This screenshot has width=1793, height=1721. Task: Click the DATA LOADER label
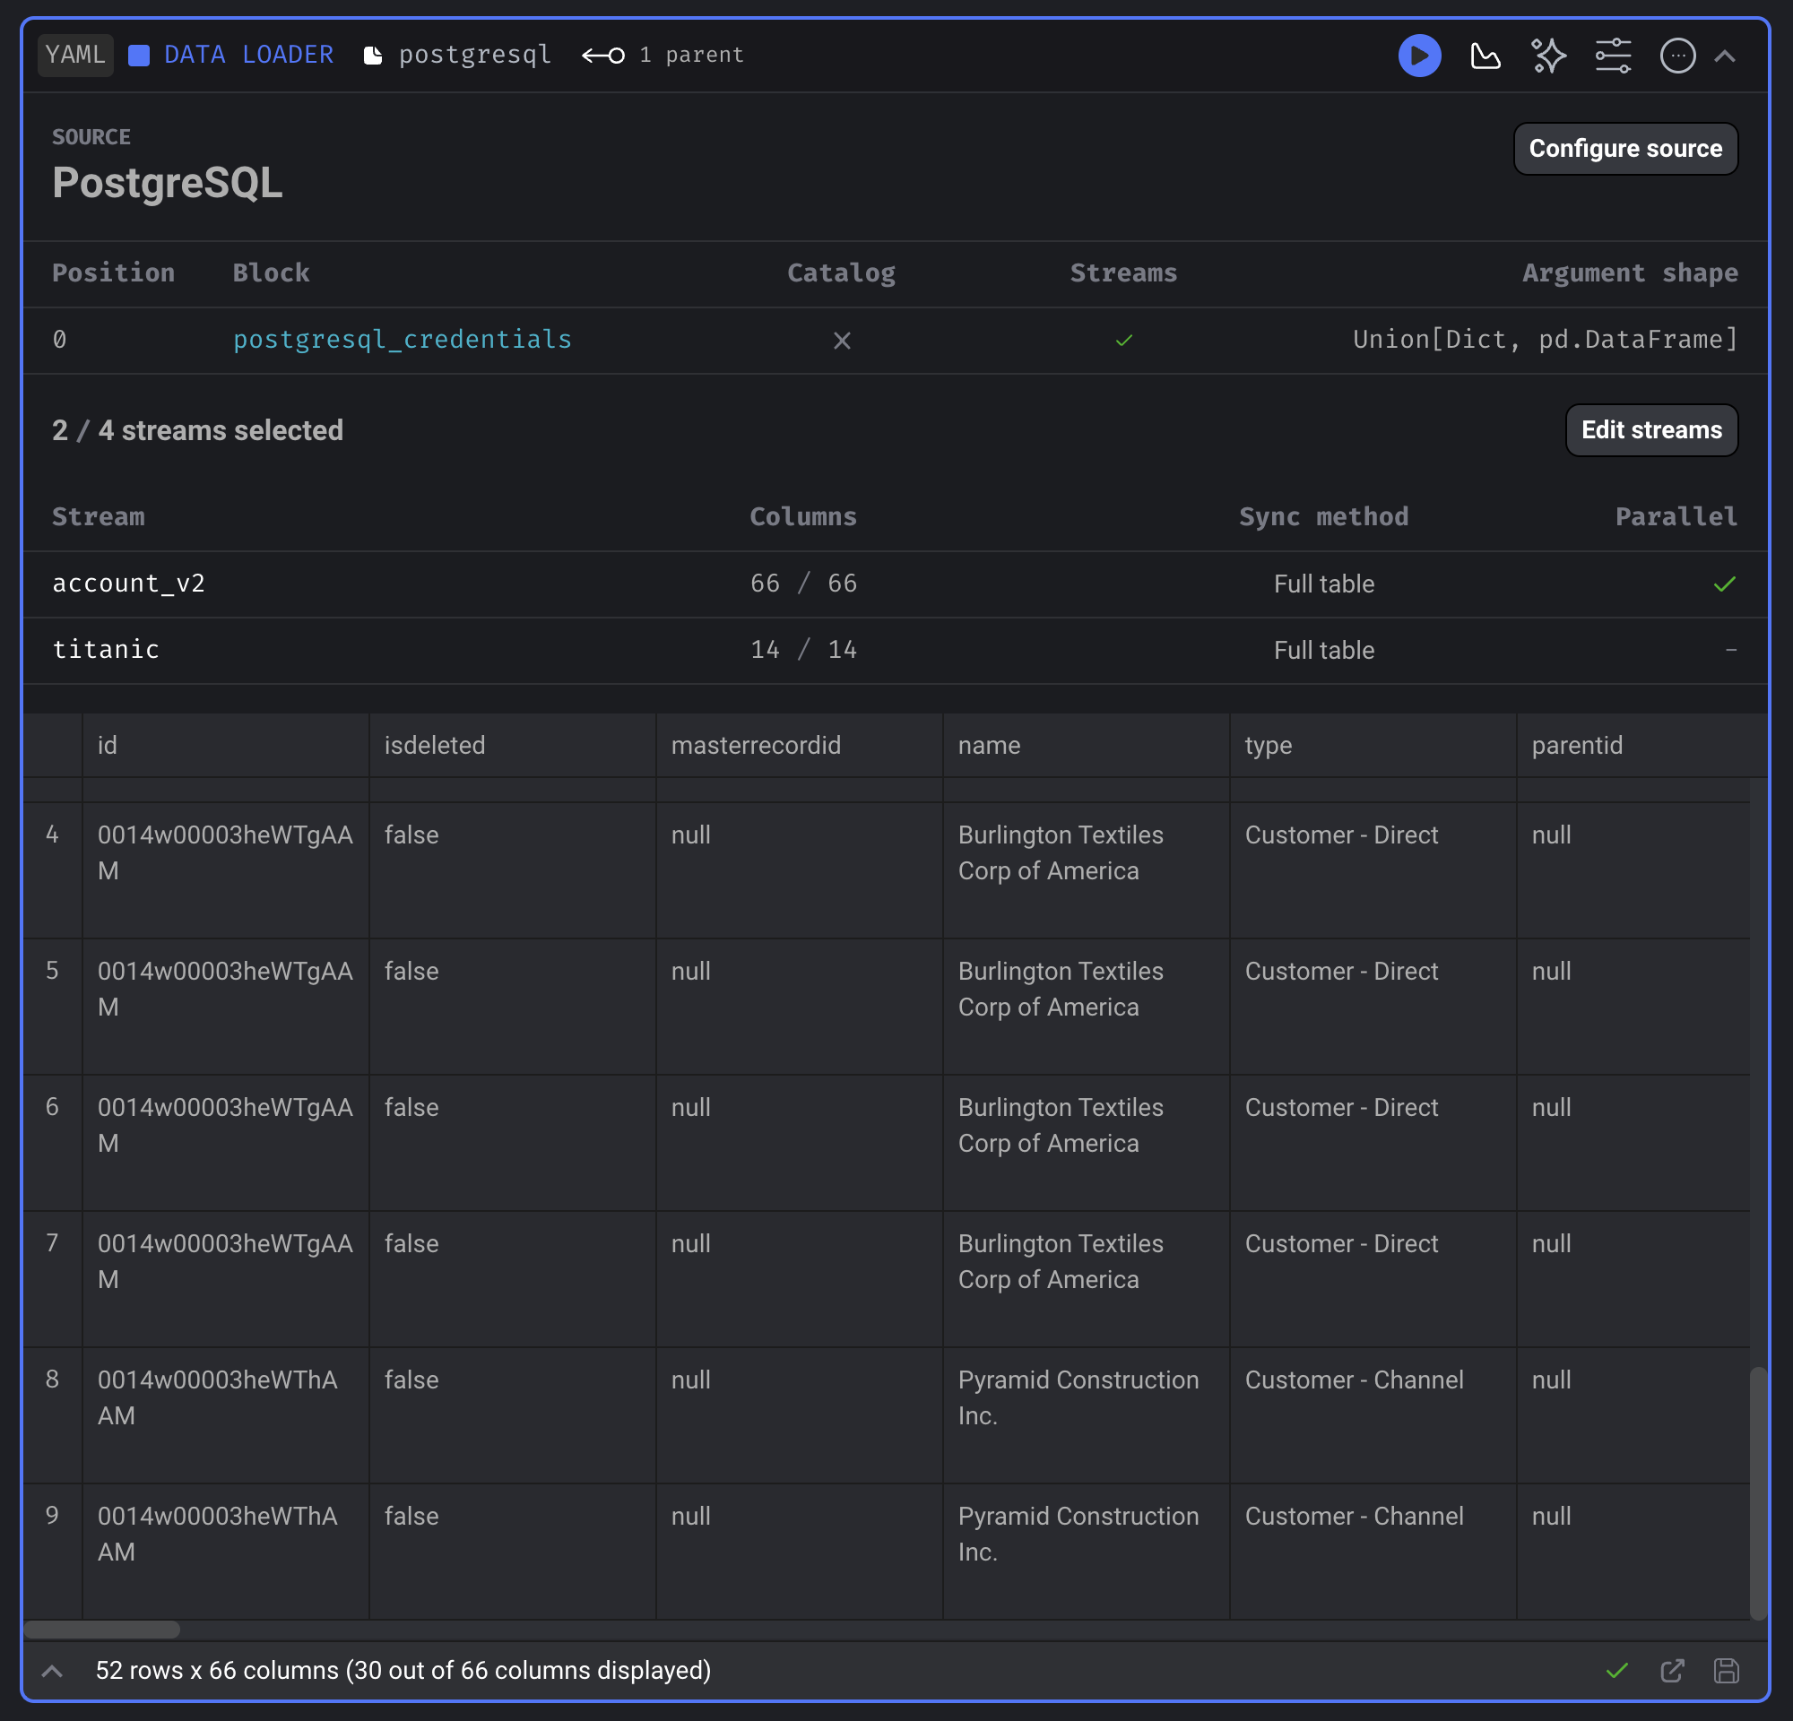[248, 55]
